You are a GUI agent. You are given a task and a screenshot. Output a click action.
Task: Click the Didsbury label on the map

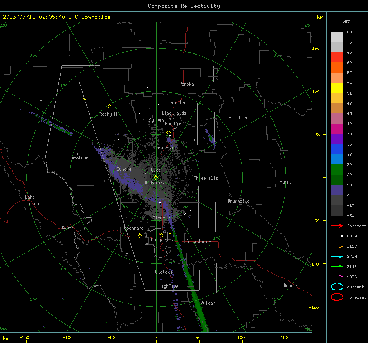[x=154, y=183]
